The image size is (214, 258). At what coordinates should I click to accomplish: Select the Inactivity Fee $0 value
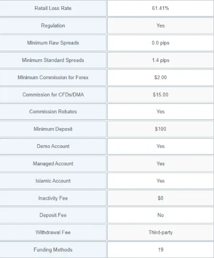click(161, 198)
